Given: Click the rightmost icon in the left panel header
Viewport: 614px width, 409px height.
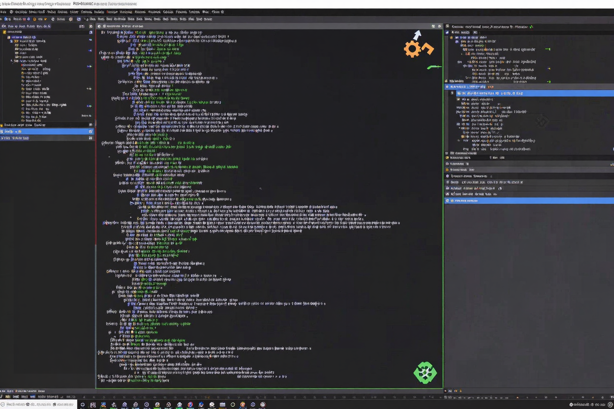Looking at the screenshot, I should (x=90, y=26).
